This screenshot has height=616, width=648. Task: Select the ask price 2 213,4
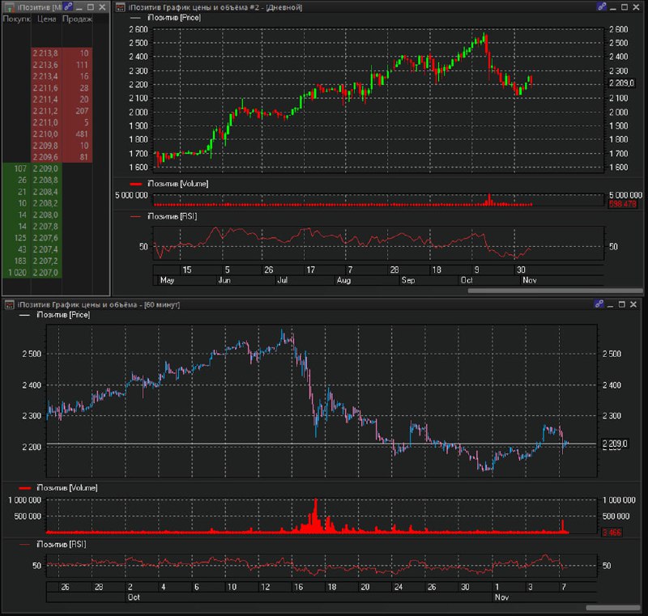[46, 76]
